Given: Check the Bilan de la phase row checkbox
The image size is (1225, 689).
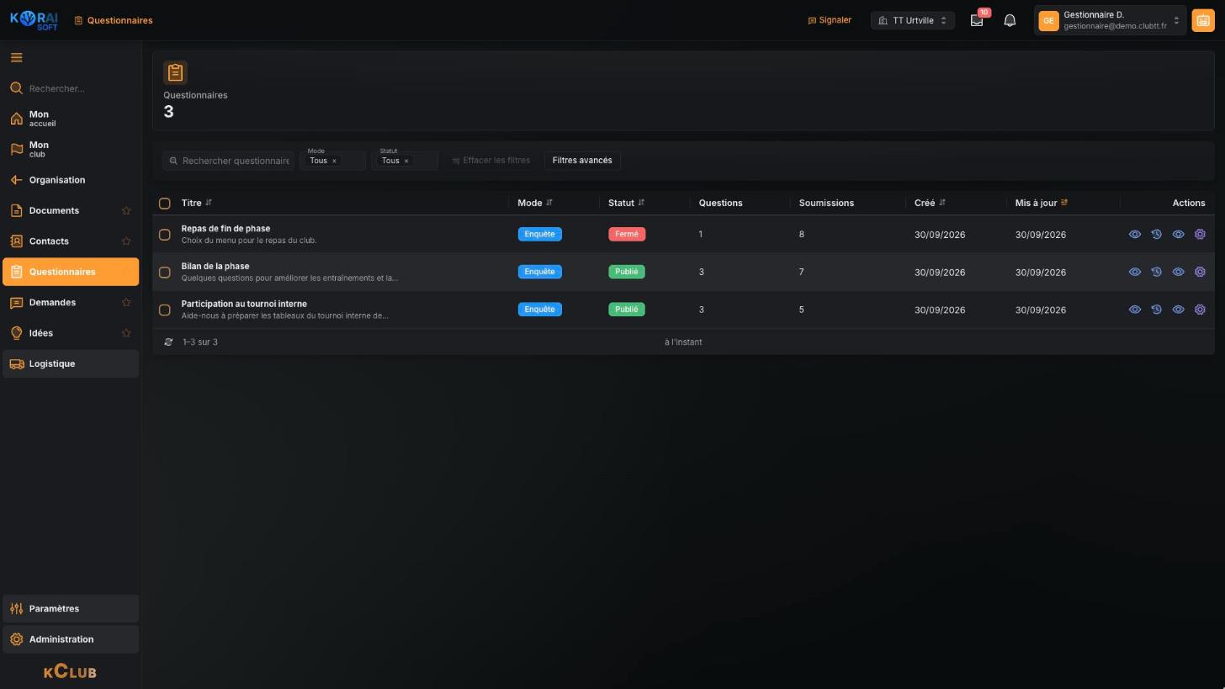Looking at the screenshot, I should [x=165, y=273].
